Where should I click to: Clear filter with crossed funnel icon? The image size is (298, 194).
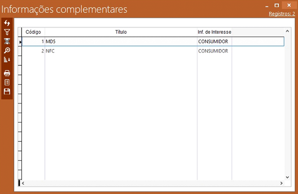pyautogui.click(x=7, y=41)
